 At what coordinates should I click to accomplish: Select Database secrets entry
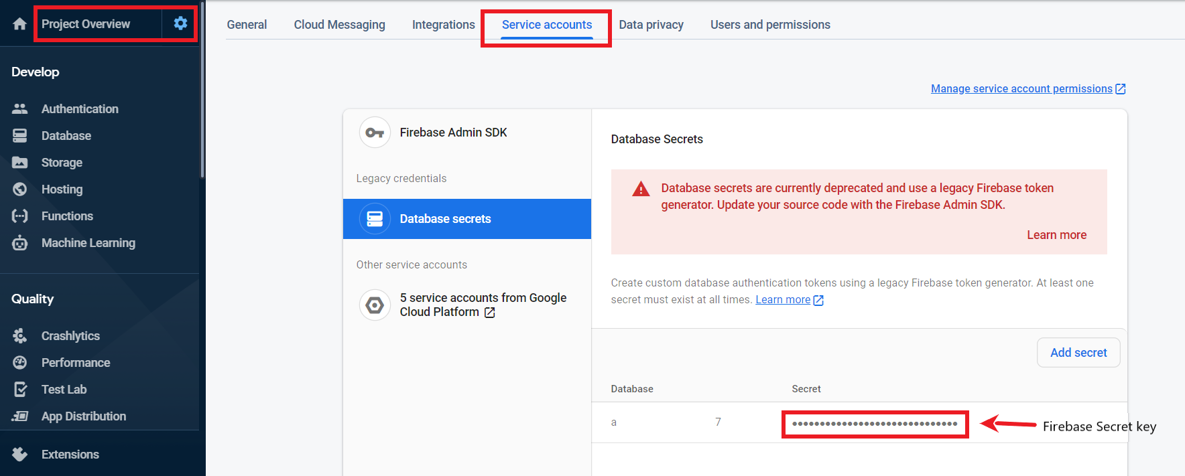coord(467,219)
